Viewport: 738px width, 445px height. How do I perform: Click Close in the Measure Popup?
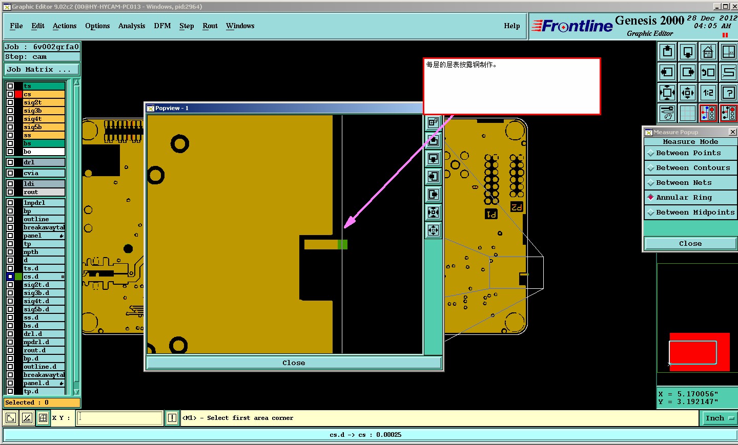[x=690, y=243]
